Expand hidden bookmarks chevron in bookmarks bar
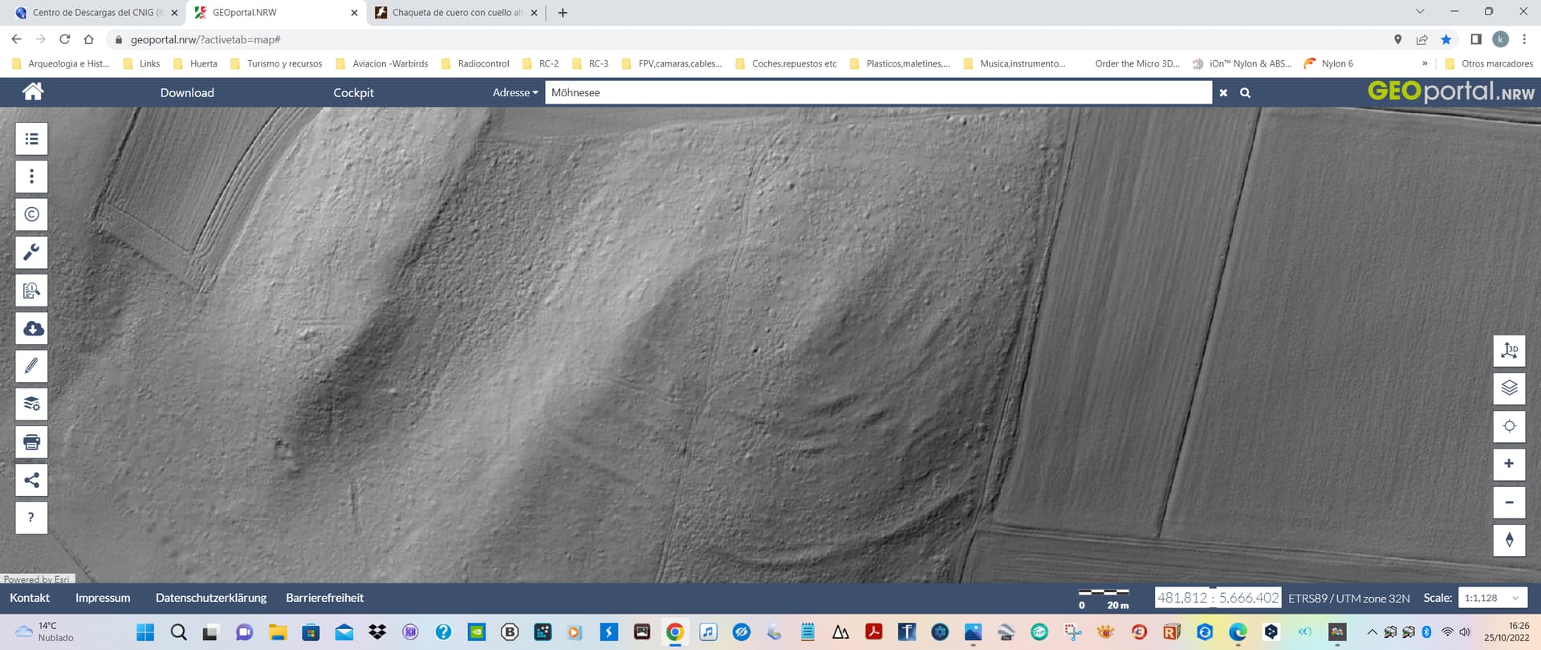The image size is (1541, 650). tap(1425, 63)
